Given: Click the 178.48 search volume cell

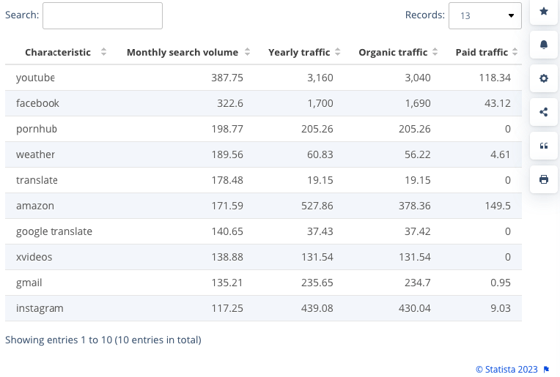Looking at the screenshot, I should coord(227,181).
